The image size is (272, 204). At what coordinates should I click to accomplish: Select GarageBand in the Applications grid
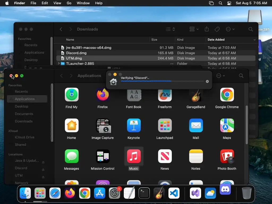tap(196, 95)
